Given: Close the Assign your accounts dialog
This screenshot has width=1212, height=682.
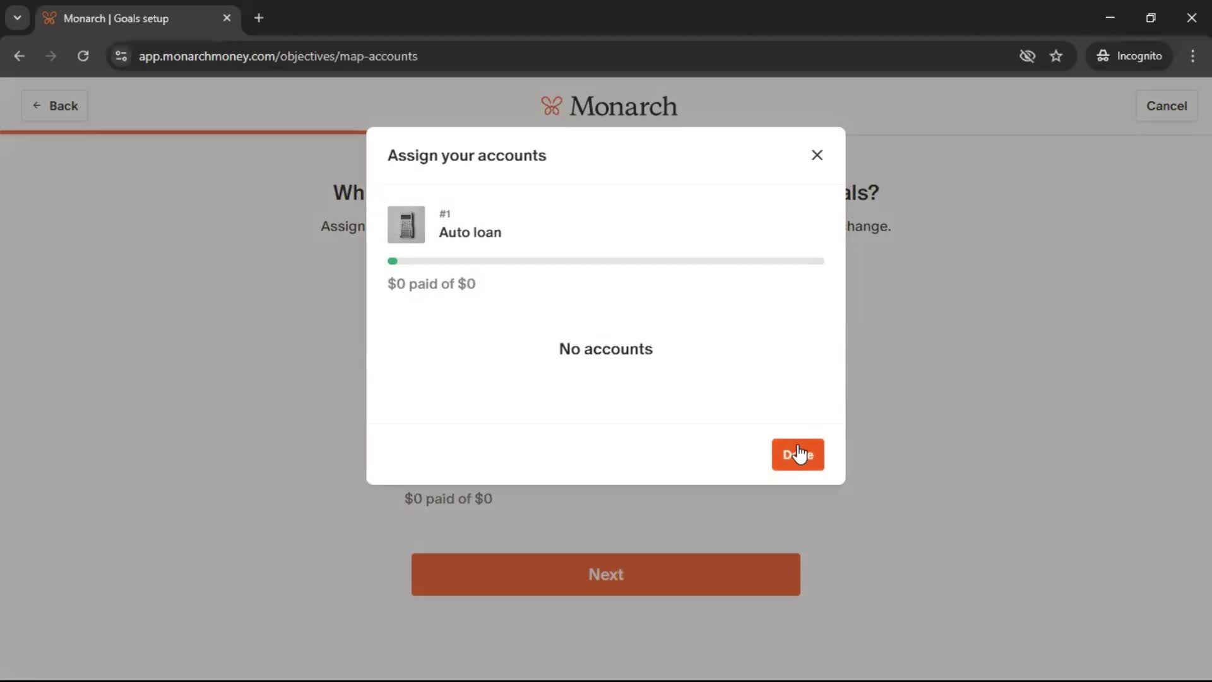Looking at the screenshot, I should (x=817, y=155).
